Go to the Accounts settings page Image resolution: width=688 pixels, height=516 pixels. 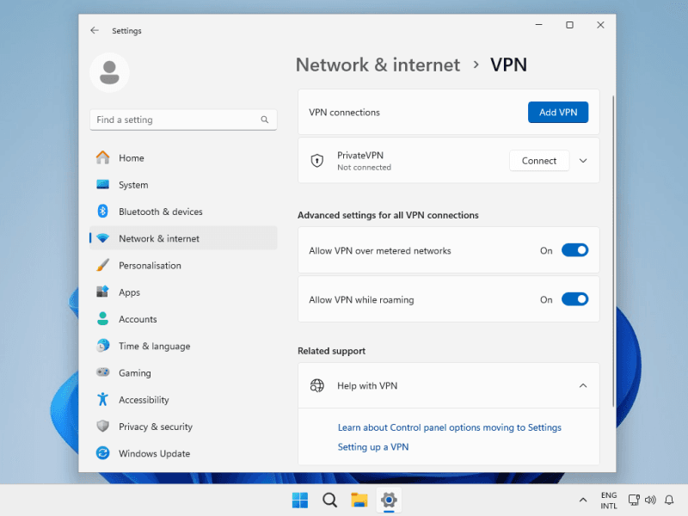pyautogui.click(x=138, y=319)
